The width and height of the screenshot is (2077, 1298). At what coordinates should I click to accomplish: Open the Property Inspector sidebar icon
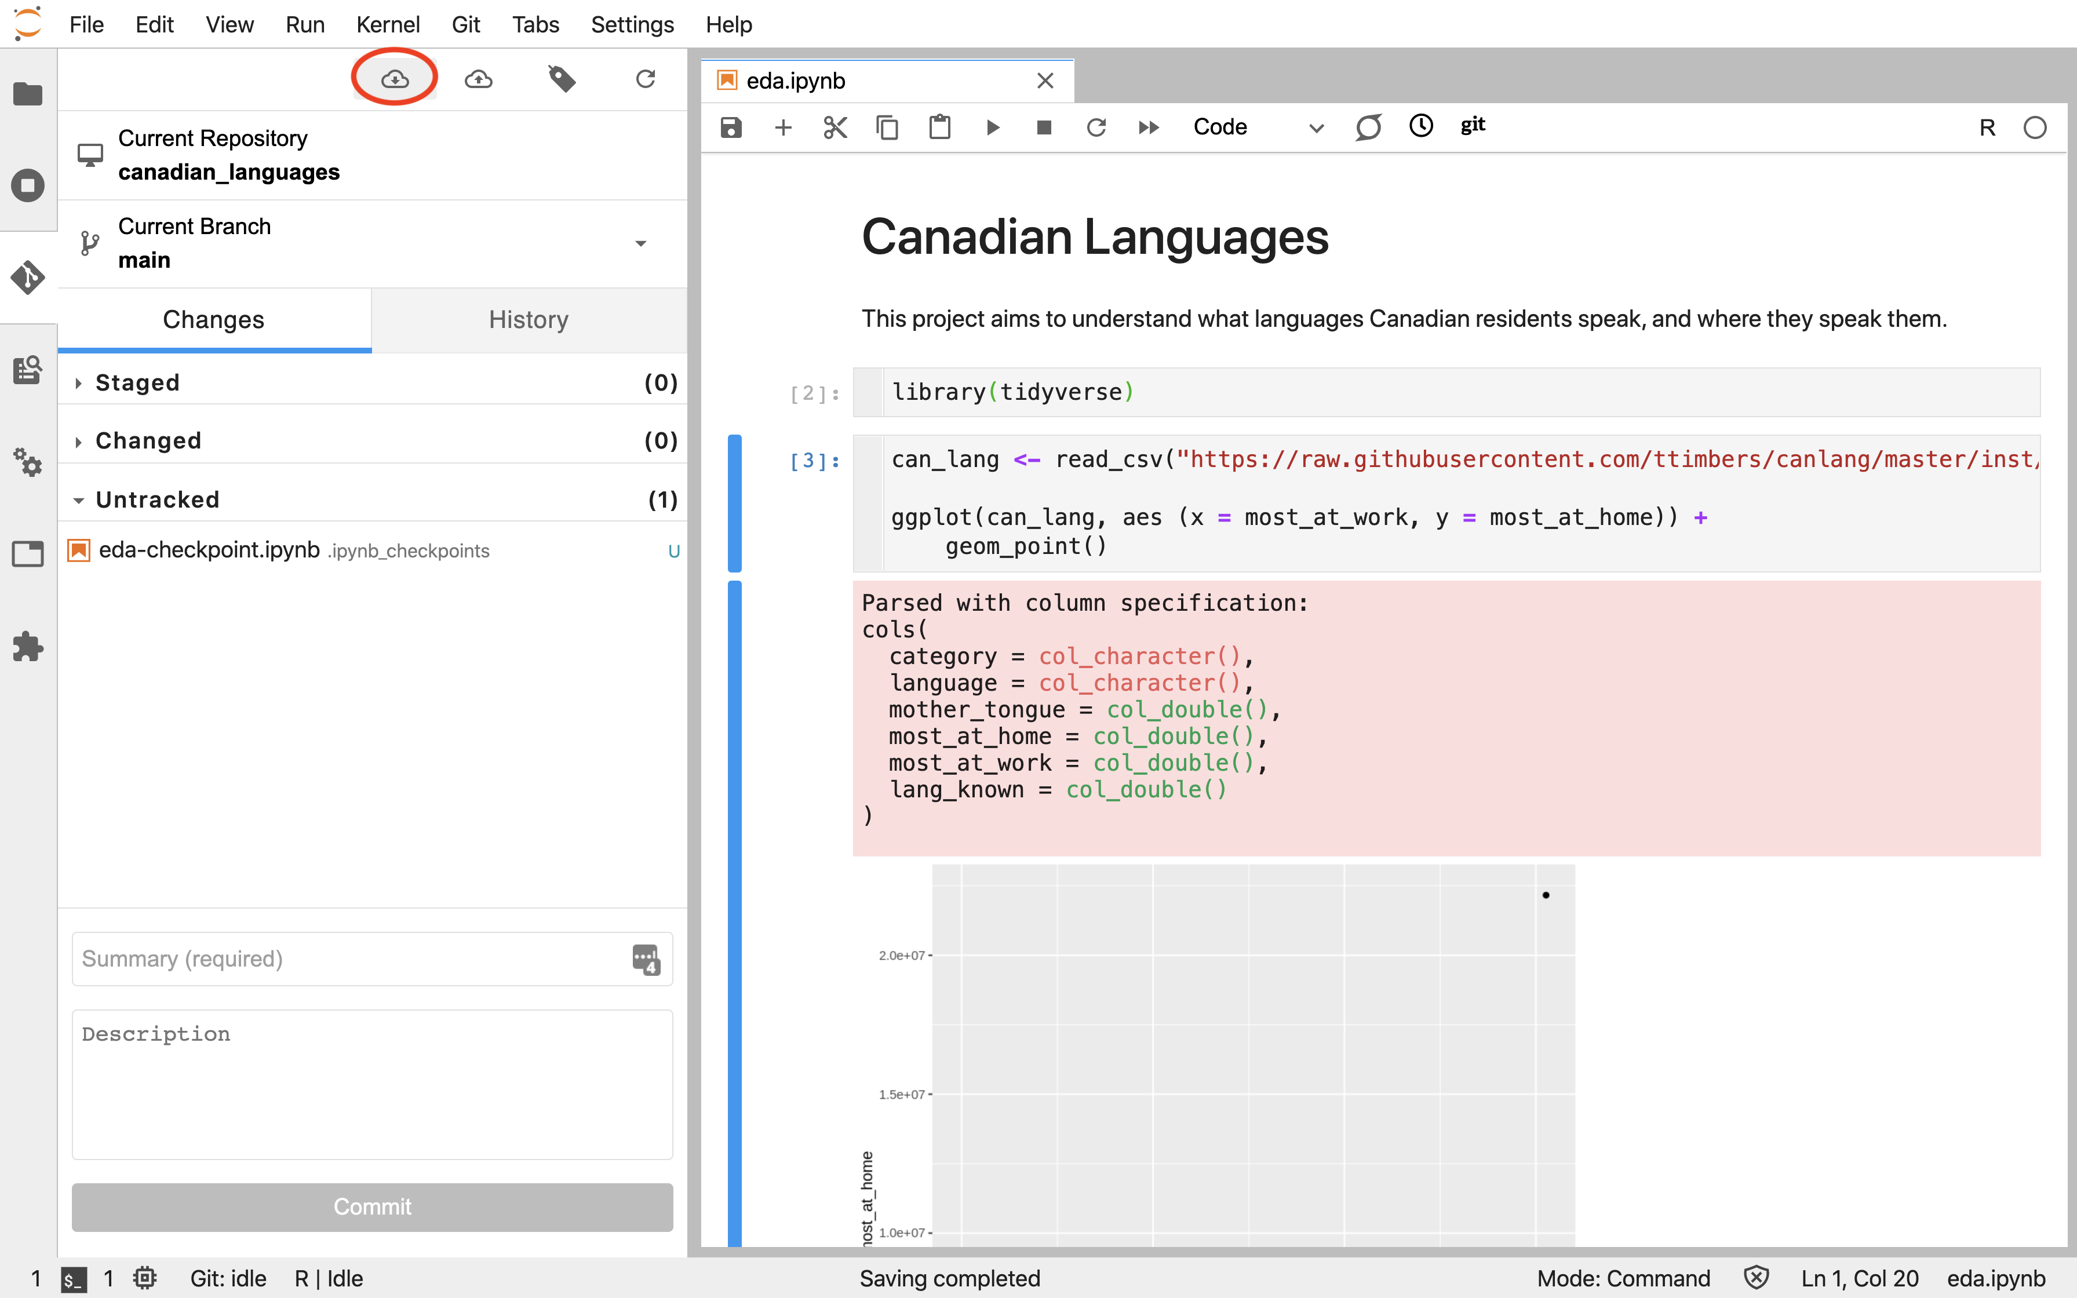click(28, 370)
